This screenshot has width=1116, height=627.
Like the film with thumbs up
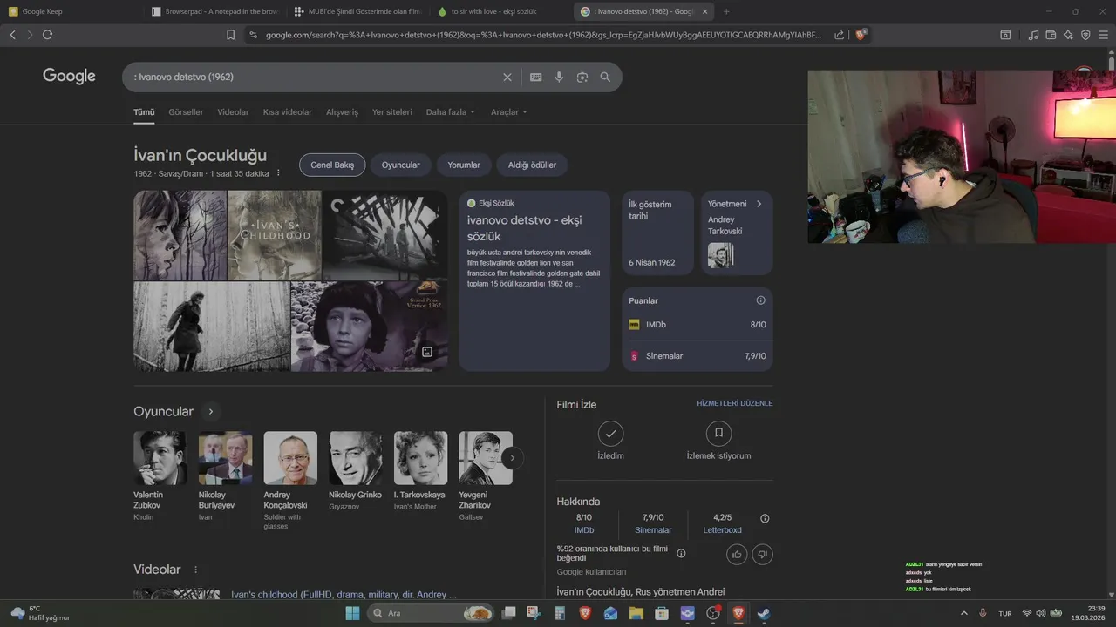[737, 554]
